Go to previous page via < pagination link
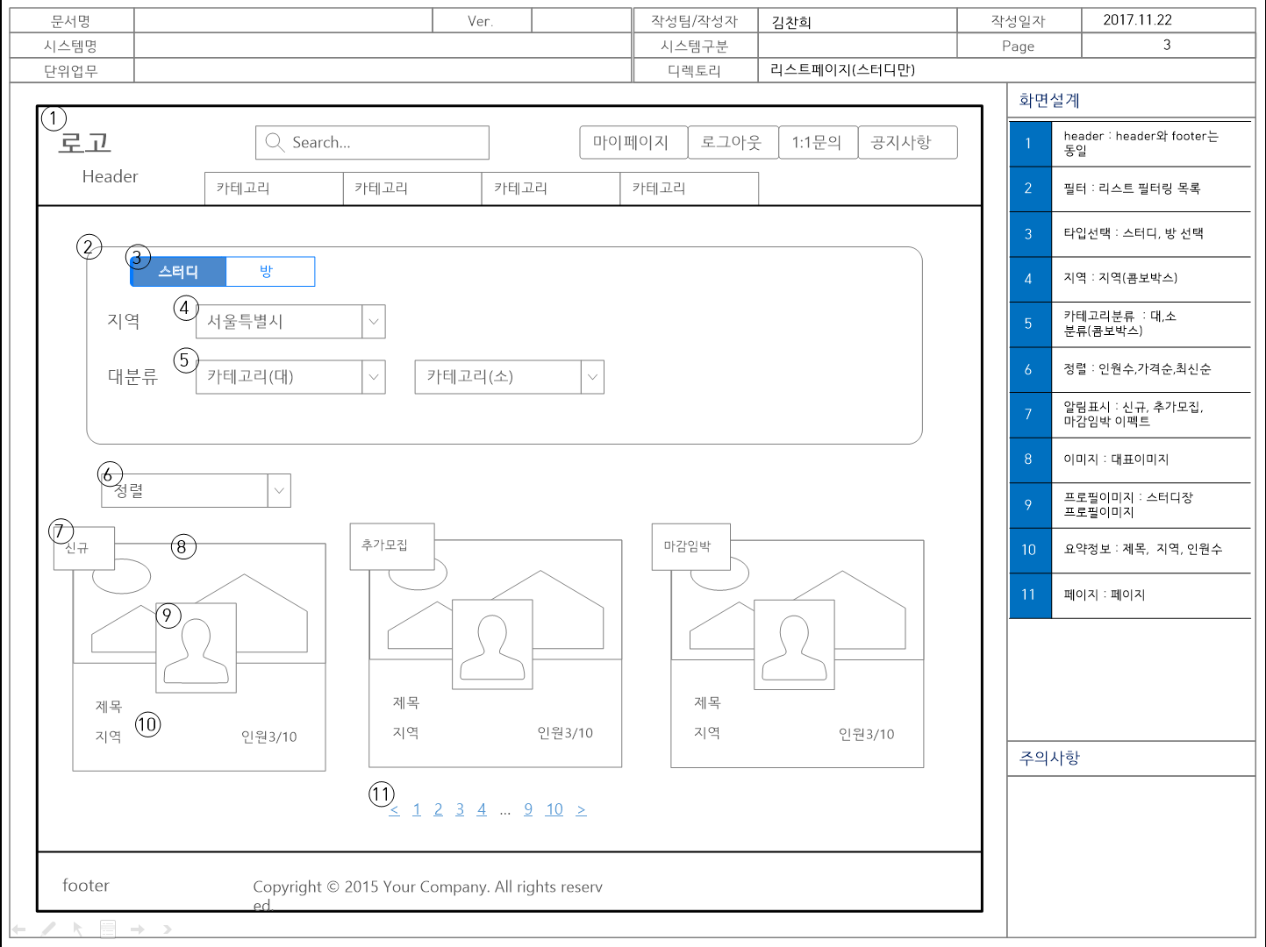The width and height of the screenshot is (1266, 947). 394,809
